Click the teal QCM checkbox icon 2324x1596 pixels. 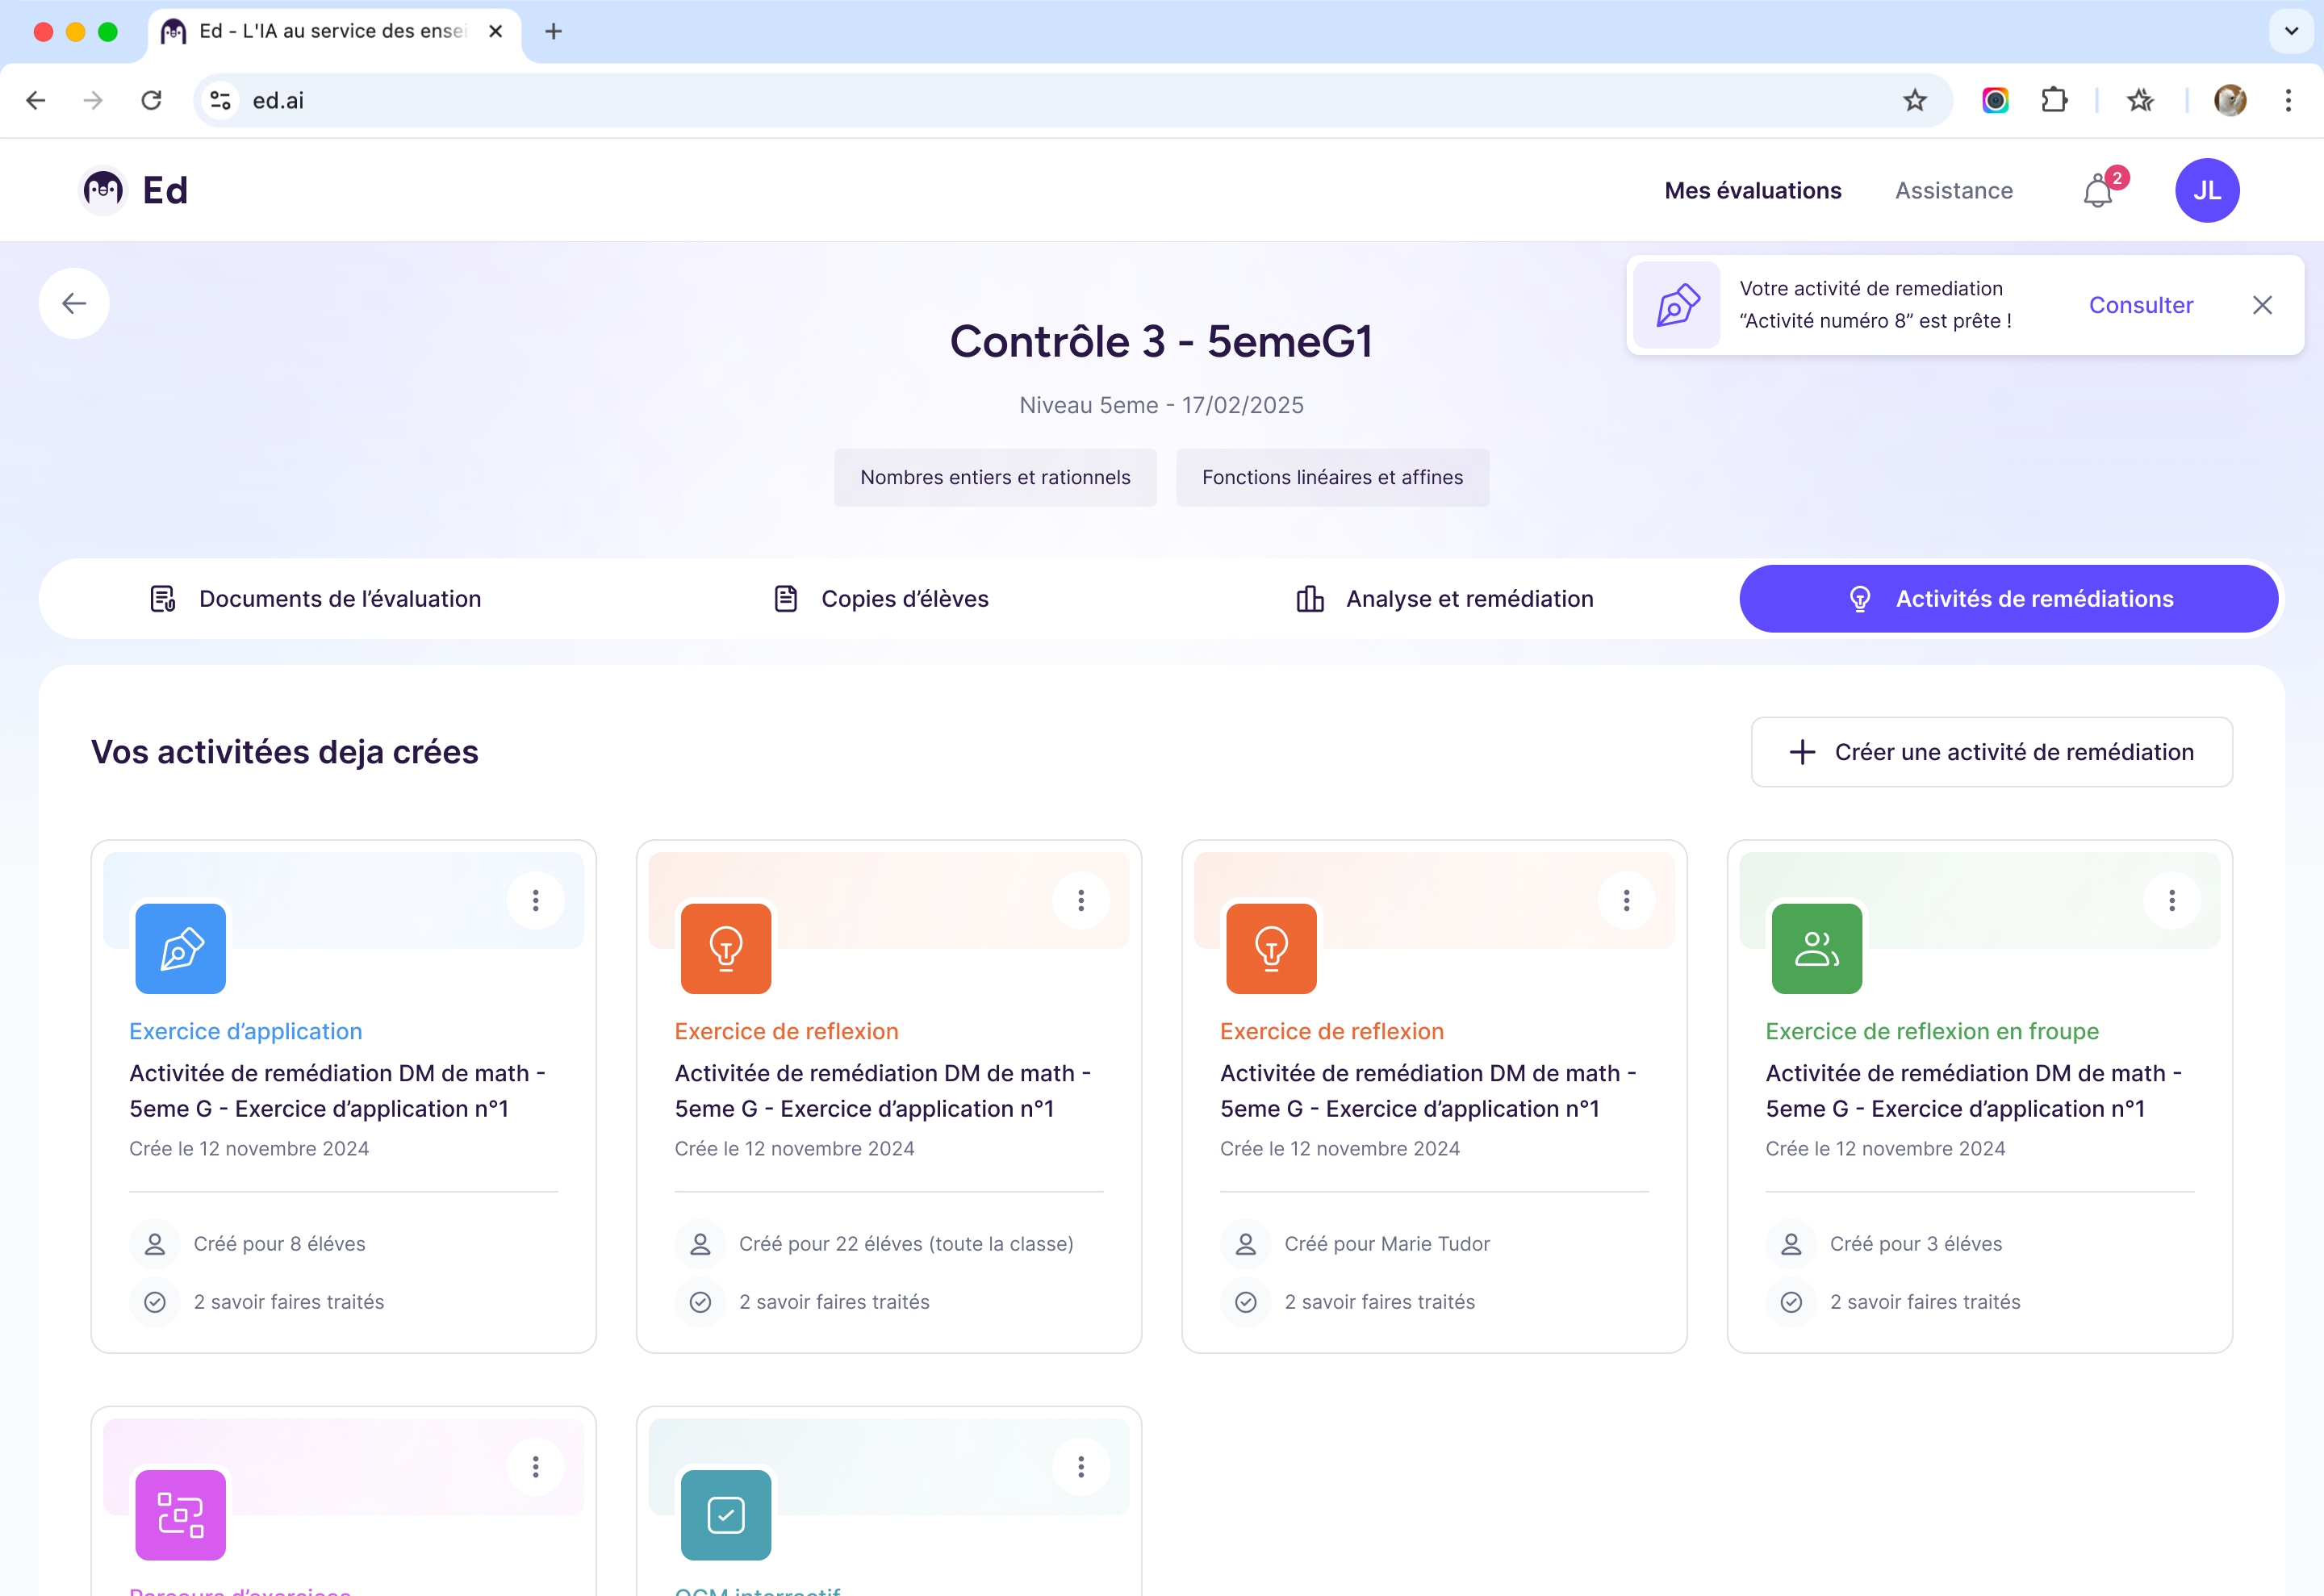pyautogui.click(x=725, y=1514)
